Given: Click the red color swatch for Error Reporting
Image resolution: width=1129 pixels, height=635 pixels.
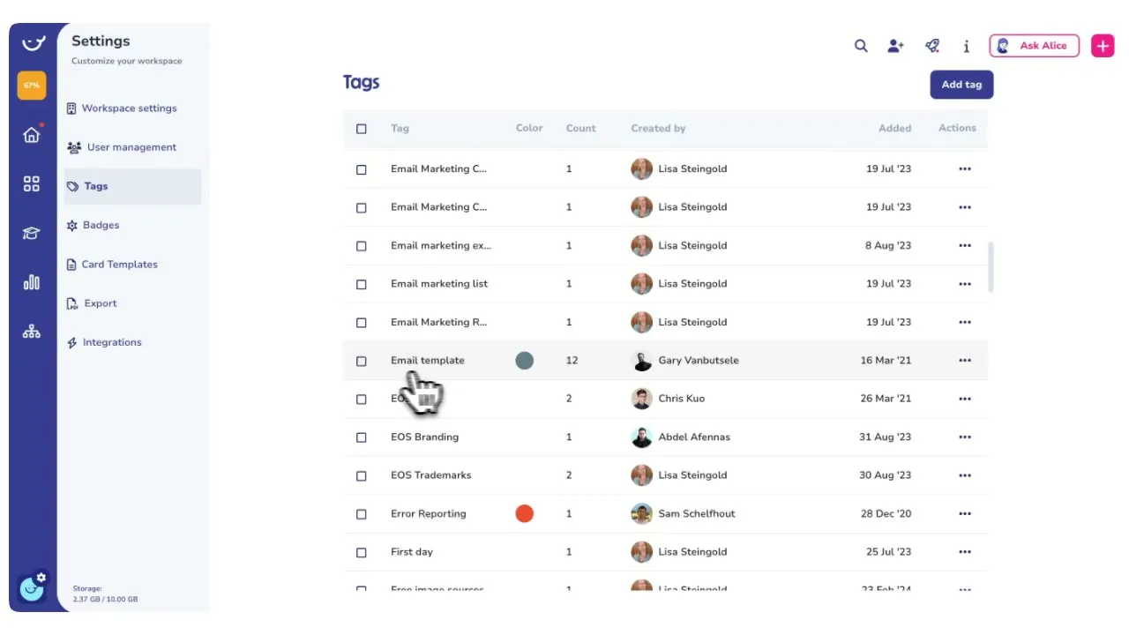Looking at the screenshot, I should click(x=524, y=513).
